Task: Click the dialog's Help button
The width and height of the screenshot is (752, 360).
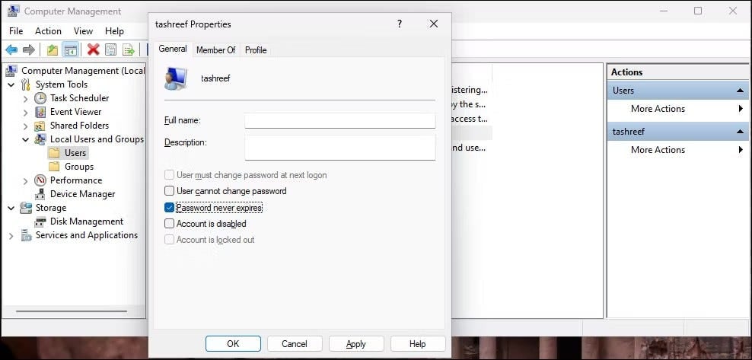Action: (418, 344)
